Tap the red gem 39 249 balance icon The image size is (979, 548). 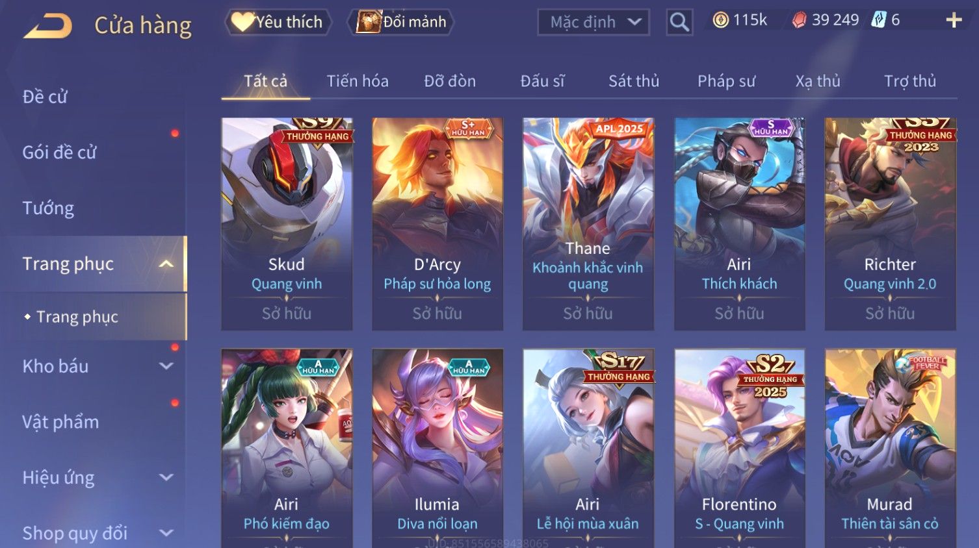799,21
